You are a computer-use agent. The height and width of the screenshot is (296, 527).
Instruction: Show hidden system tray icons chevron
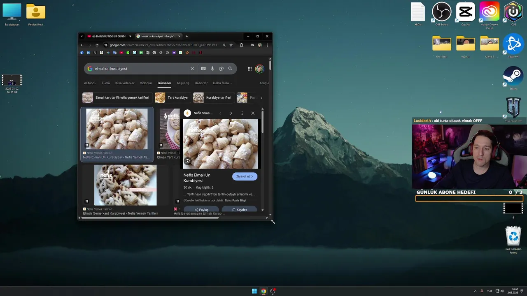click(475, 291)
